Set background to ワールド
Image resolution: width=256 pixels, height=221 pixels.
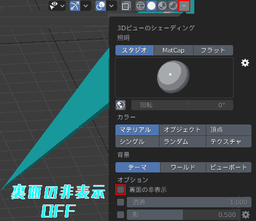tap(183, 167)
